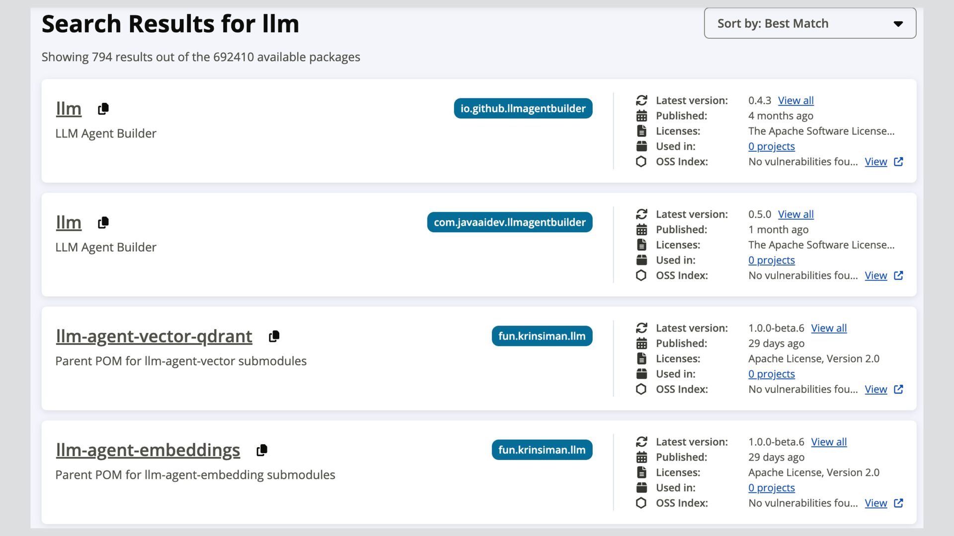954x536 pixels.
Task: Open the llm-agent-vector-qdrant package page
Action: point(154,336)
